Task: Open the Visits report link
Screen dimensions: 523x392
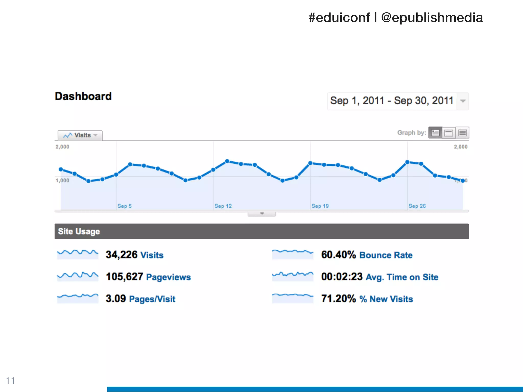Action: [x=152, y=255]
